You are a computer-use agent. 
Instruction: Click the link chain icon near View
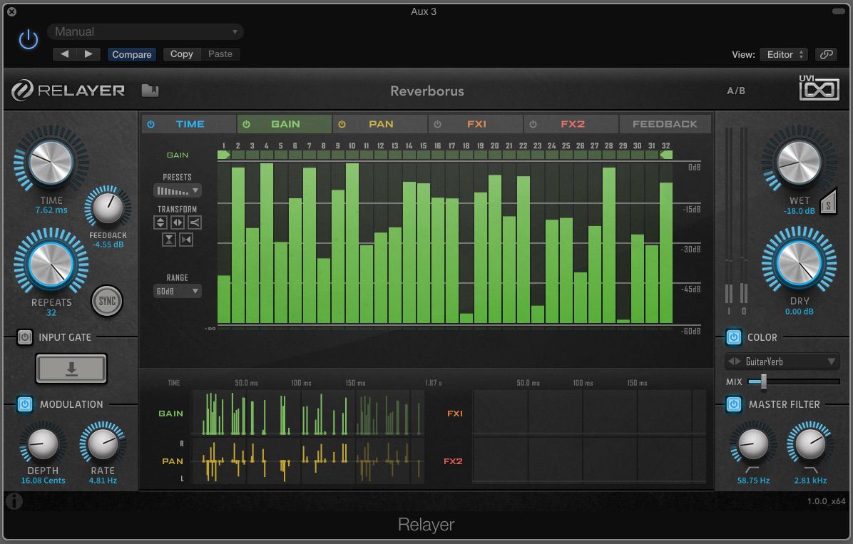tap(826, 54)
